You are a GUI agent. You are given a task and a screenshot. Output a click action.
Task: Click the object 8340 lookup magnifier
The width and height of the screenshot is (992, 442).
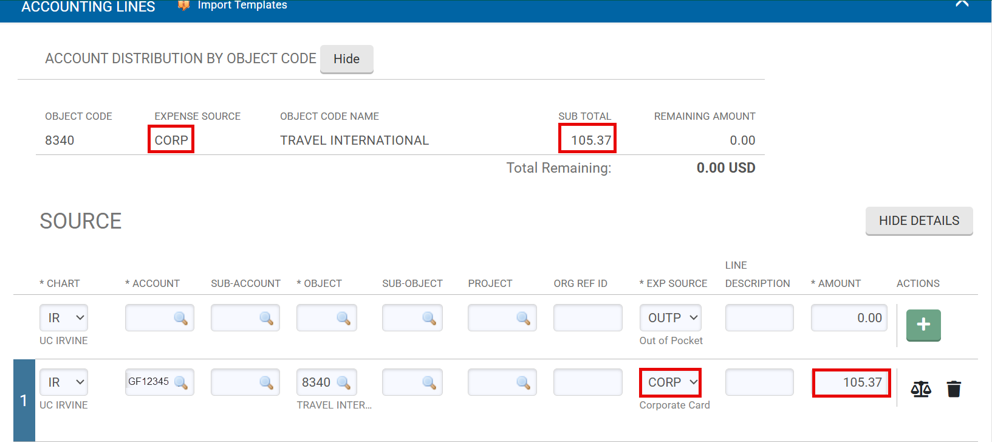click(x=343, y=382)
